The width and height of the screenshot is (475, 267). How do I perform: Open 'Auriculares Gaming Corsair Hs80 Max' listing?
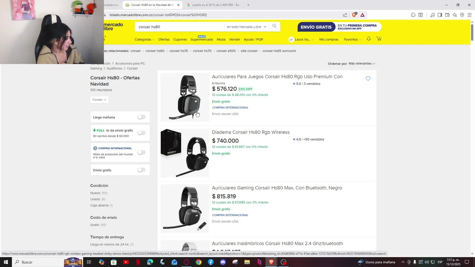click(277, 188)
